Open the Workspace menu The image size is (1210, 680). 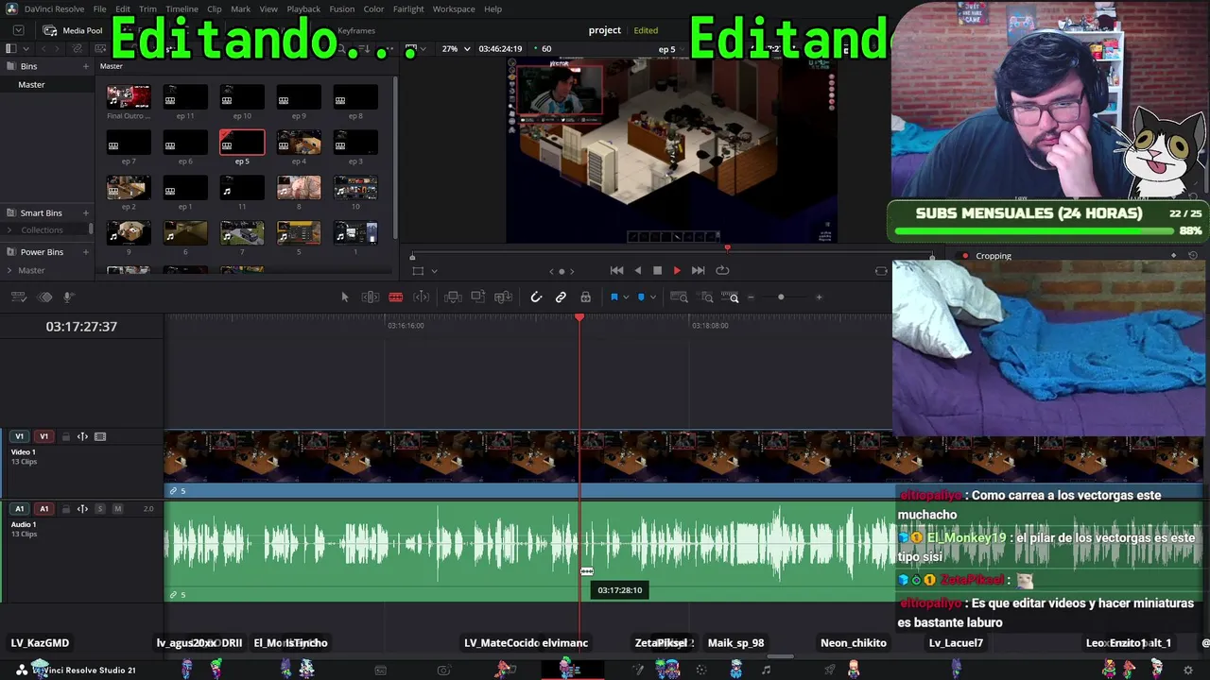pos(454,9)
